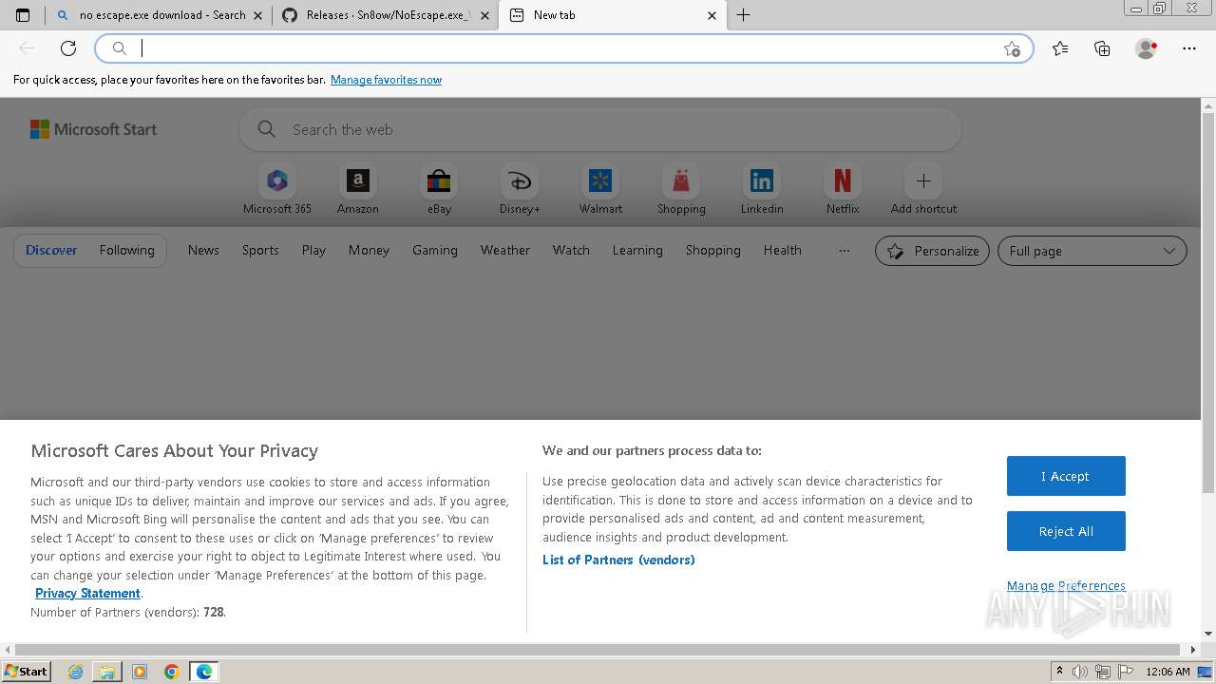Show more feed categories ellipsis
This screenshot has height=684, width=1216.
tap(845, 251)
